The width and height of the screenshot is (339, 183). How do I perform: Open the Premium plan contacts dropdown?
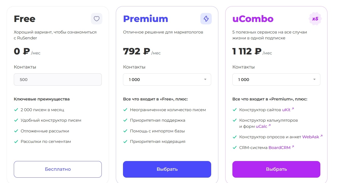[167, 79]
